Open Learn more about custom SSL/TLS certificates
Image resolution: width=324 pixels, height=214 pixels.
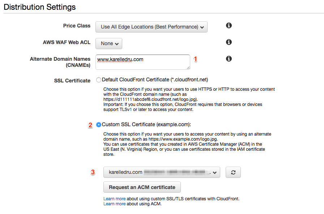coord(114,198)
